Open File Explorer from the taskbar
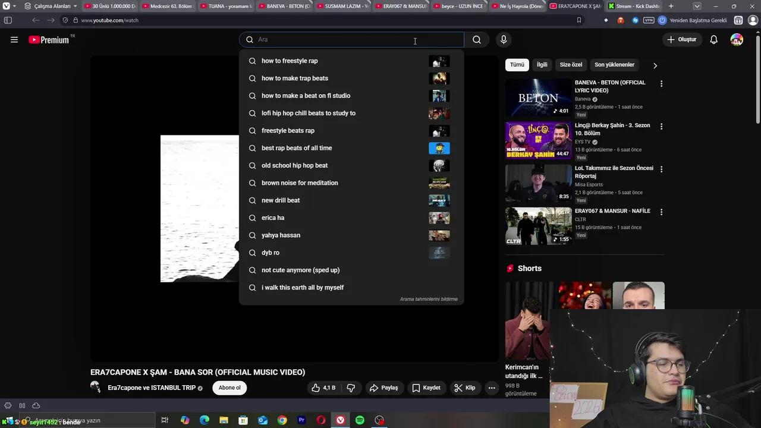 tap(224, 420)
